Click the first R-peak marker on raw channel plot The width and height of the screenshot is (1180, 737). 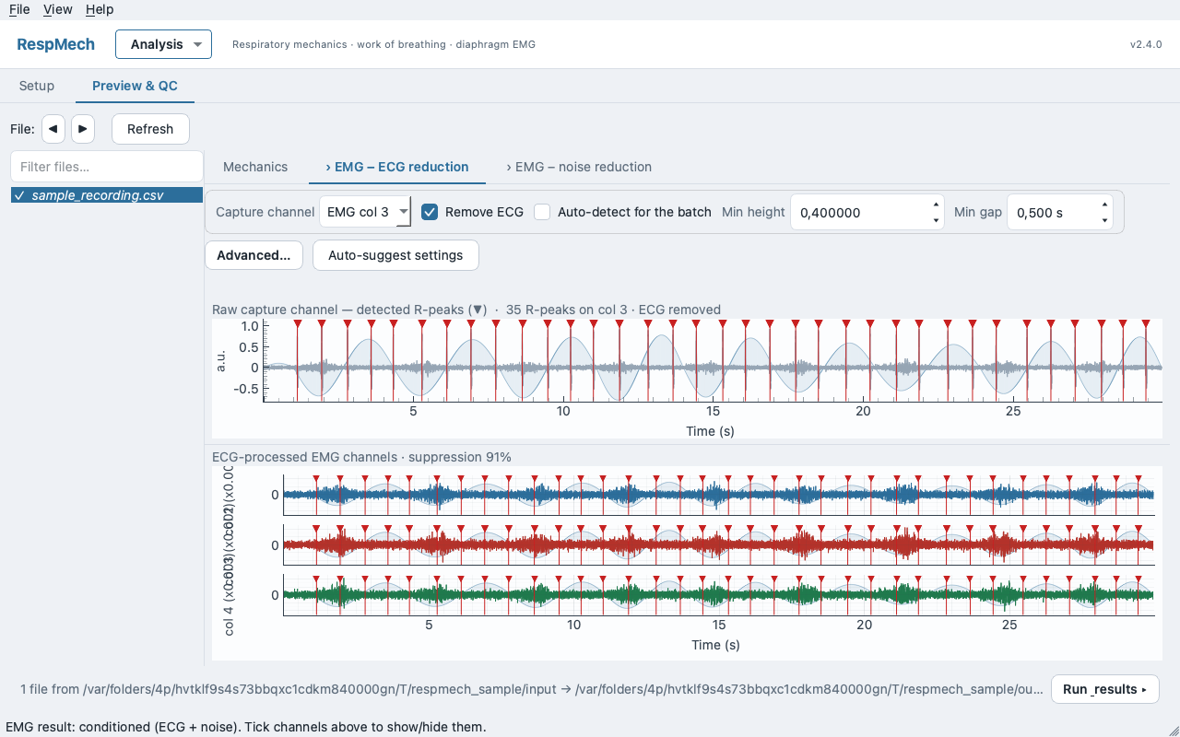coord(297,323)
